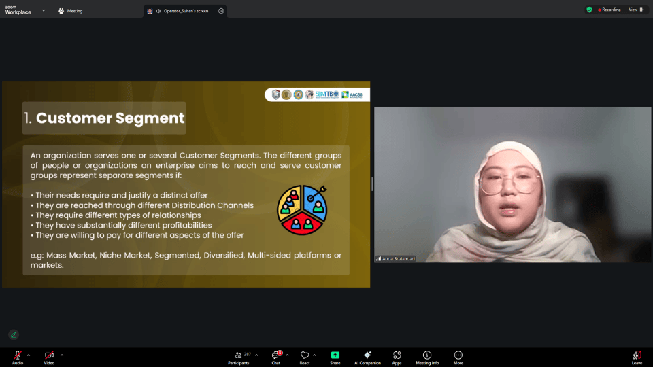This screenshot has height=367, width=653.
Task: Open Zoom Workplace dropdown menu
Action: click(x=44, y=10)
